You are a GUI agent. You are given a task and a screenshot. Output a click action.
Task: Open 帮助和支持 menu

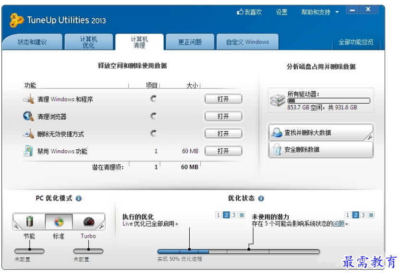pos(316,12)
